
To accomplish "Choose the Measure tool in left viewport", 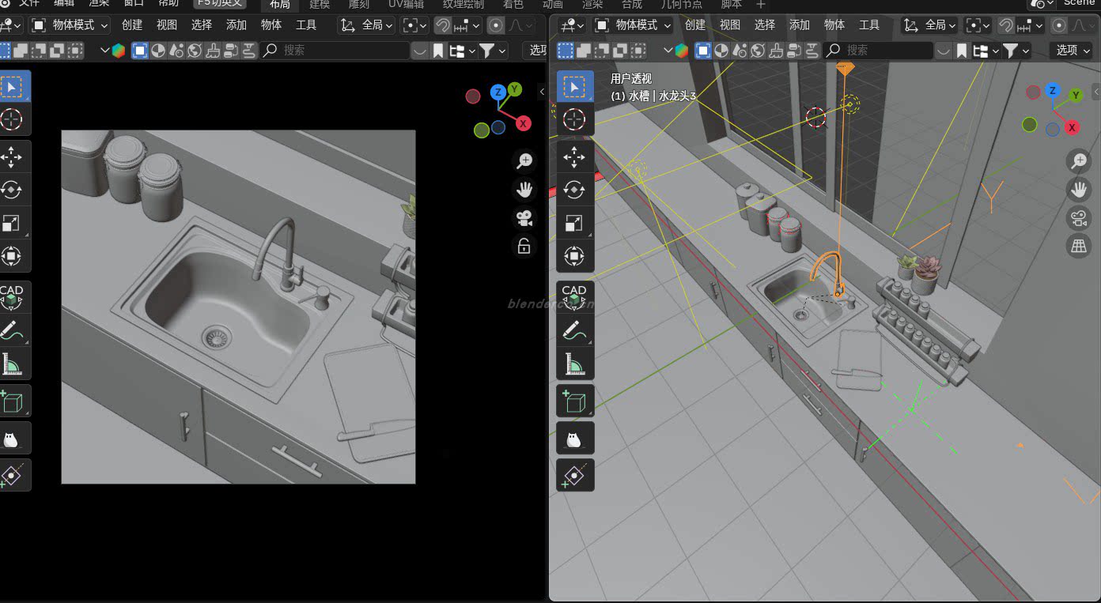I will click(13, 363).
